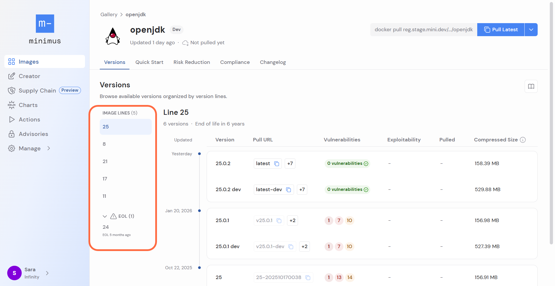Open the Changelog tab
The height and width of the screenshot is (286, 555).
pos(273,62)
